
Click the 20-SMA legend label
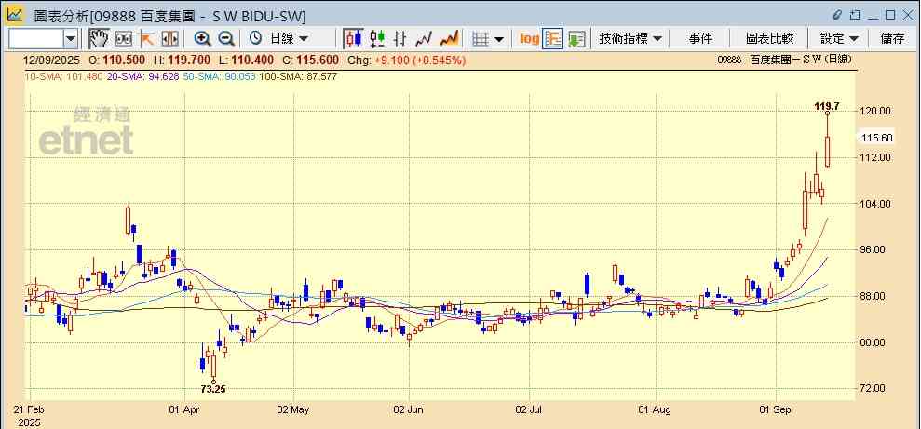(143, 76)
